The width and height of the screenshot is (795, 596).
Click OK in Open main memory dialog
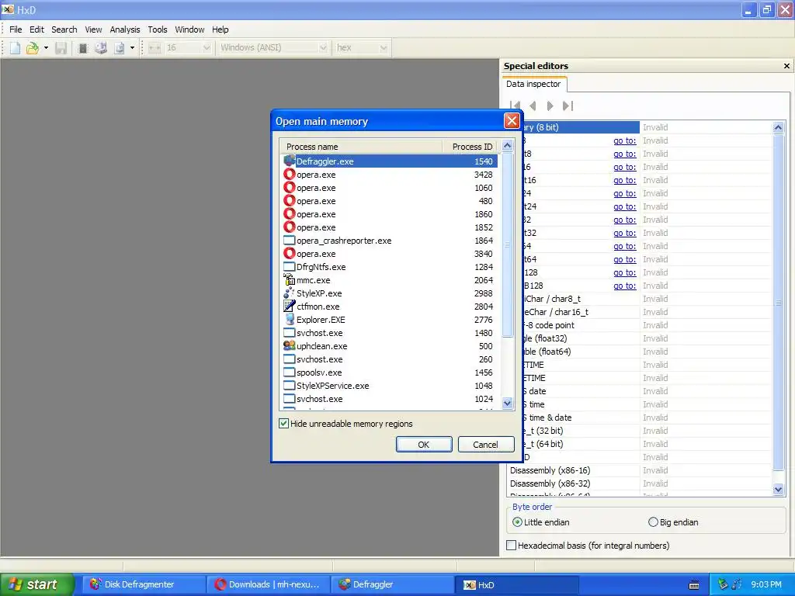pos(424,445)
